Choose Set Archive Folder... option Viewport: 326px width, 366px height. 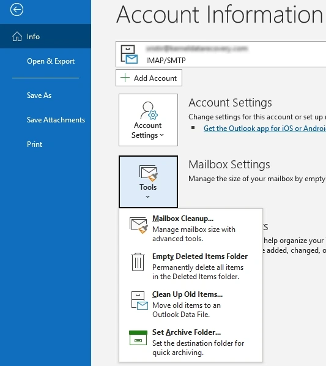191,342
